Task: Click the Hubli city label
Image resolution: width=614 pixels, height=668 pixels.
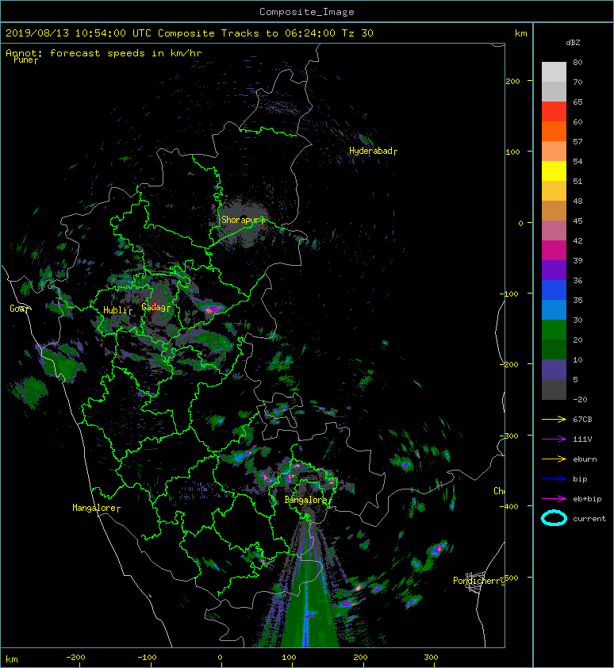Action: click(x=117, y=310)
